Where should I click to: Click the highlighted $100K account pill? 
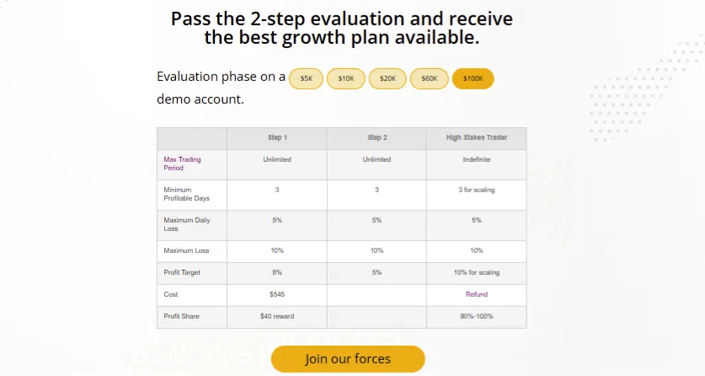[x=473, y=78]
